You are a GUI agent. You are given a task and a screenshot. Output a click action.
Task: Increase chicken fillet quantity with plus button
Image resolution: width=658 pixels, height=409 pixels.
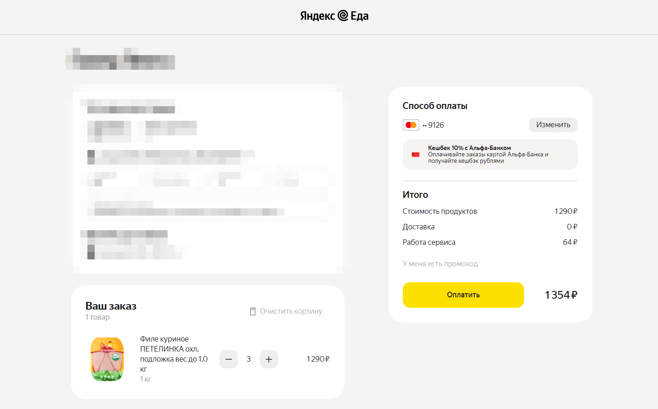click(x=269, y=359)
